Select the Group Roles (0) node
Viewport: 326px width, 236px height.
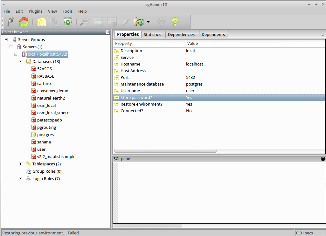pos(47,171)
